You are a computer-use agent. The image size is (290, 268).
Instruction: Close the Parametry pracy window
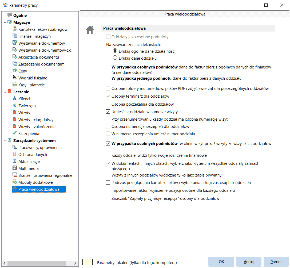pos(281,5)
